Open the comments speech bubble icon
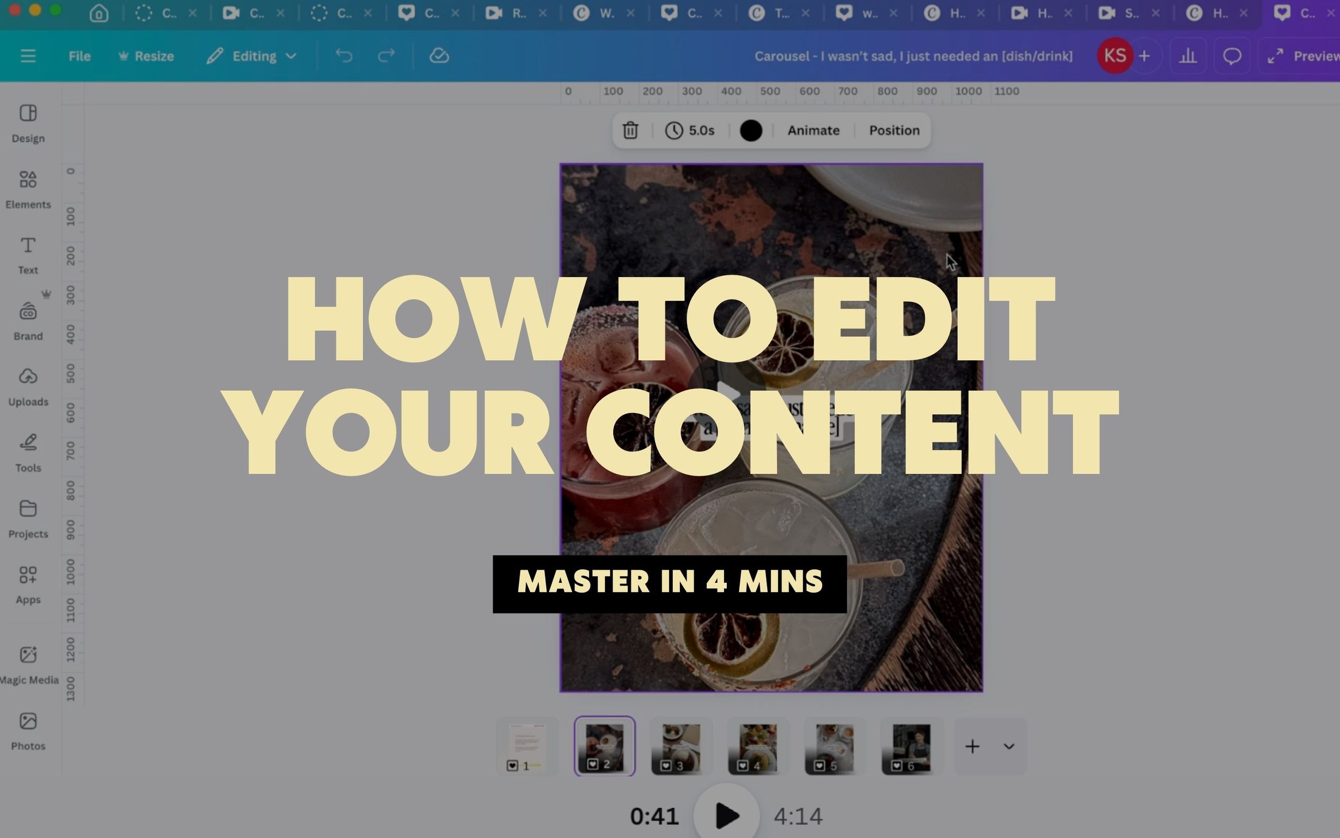Screen dimensions: 1340x838 [1231, 56]
